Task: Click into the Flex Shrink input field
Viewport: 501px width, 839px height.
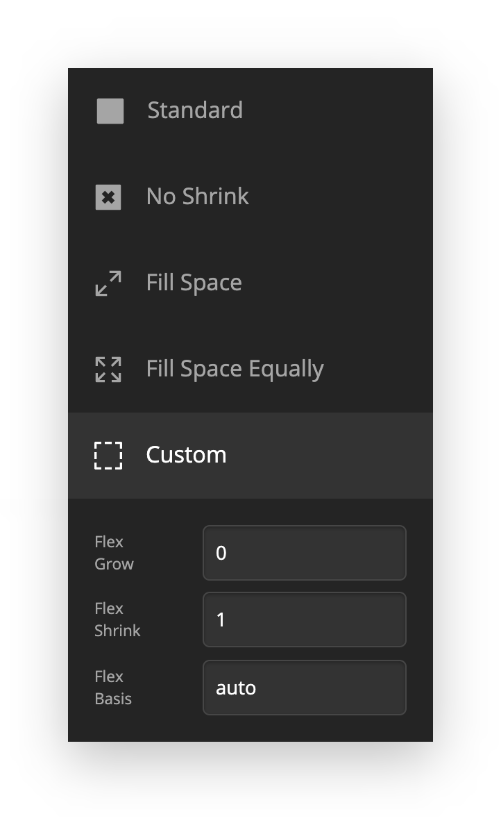Action: pyautogui.click(x=304, y=620)
